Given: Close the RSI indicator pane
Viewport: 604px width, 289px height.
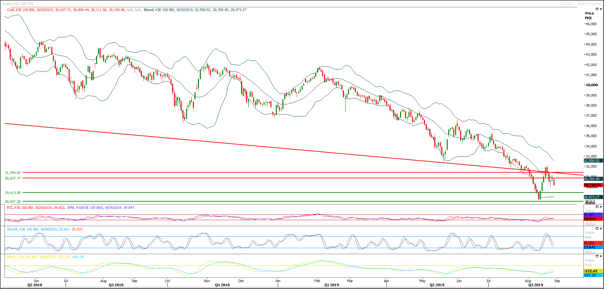Looking at the screenshot, I should [601, 207].
